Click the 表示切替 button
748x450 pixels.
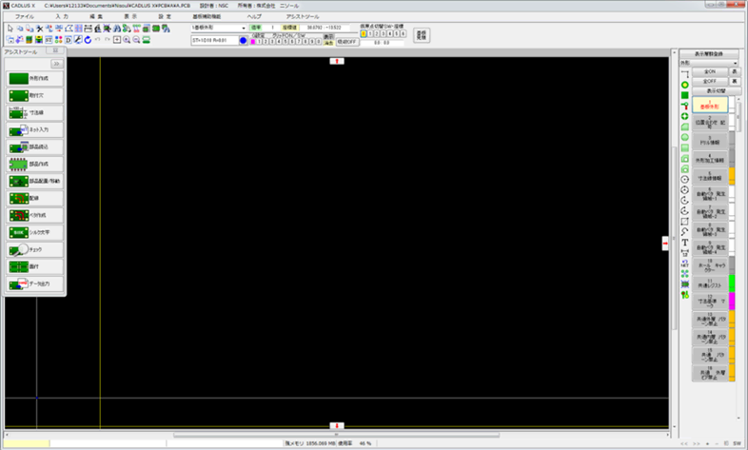[x=717, y=90]
